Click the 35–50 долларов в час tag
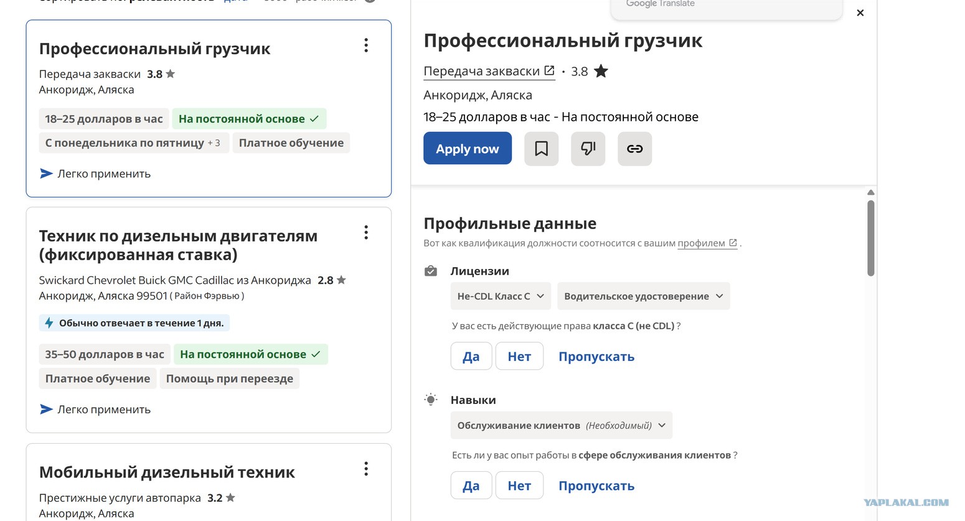965x521 pixels. pos(105,354)
